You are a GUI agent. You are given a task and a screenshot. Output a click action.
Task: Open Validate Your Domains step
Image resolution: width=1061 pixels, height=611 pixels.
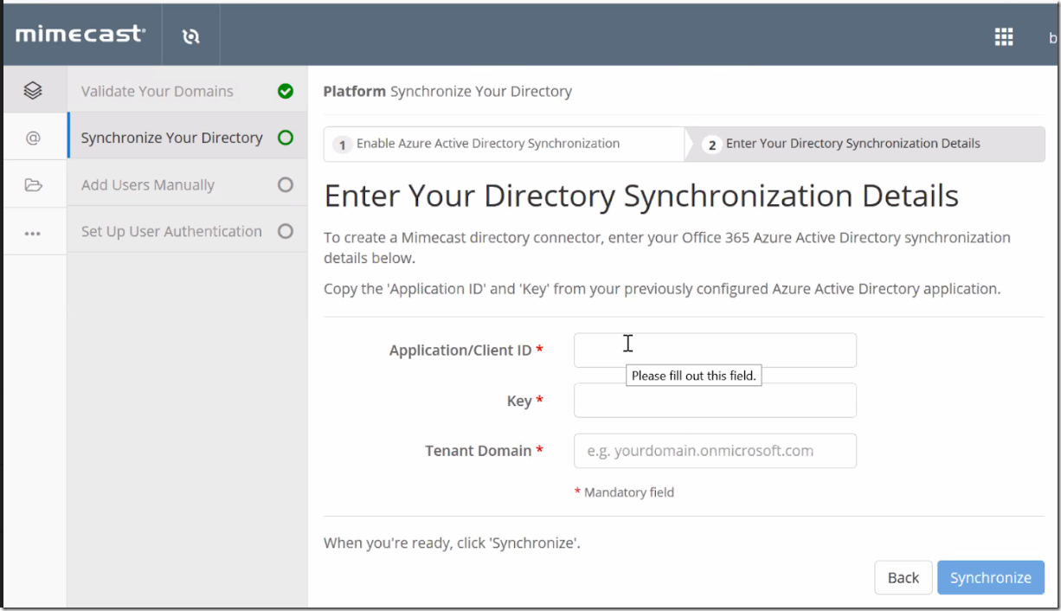(187, 91)
